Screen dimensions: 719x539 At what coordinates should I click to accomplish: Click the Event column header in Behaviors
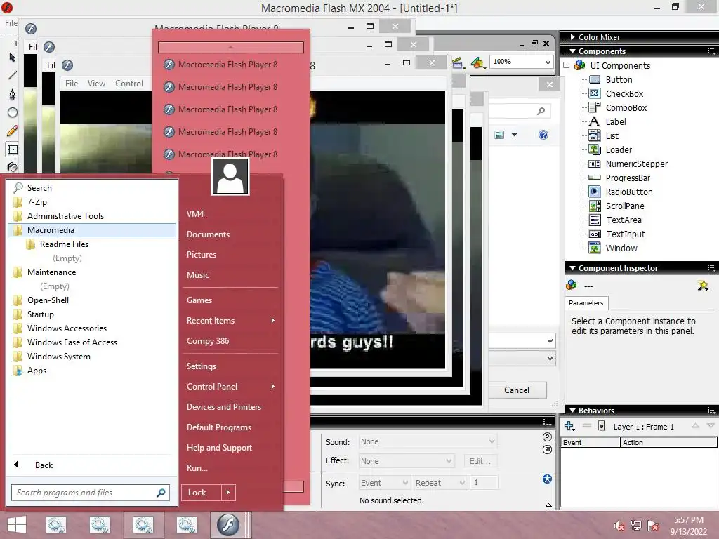click(591, 442)
